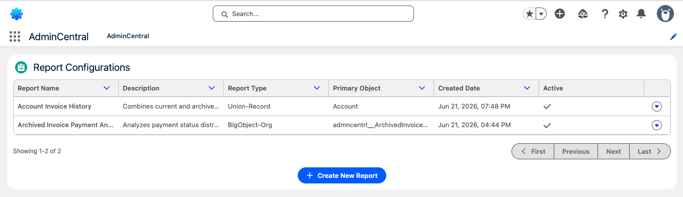Open the user profile avatar
The height and width of the screenshot is (197, 683).
pos(665,14)
